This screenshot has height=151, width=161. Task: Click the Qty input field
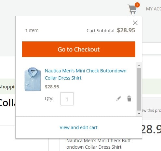coord(67,99)
